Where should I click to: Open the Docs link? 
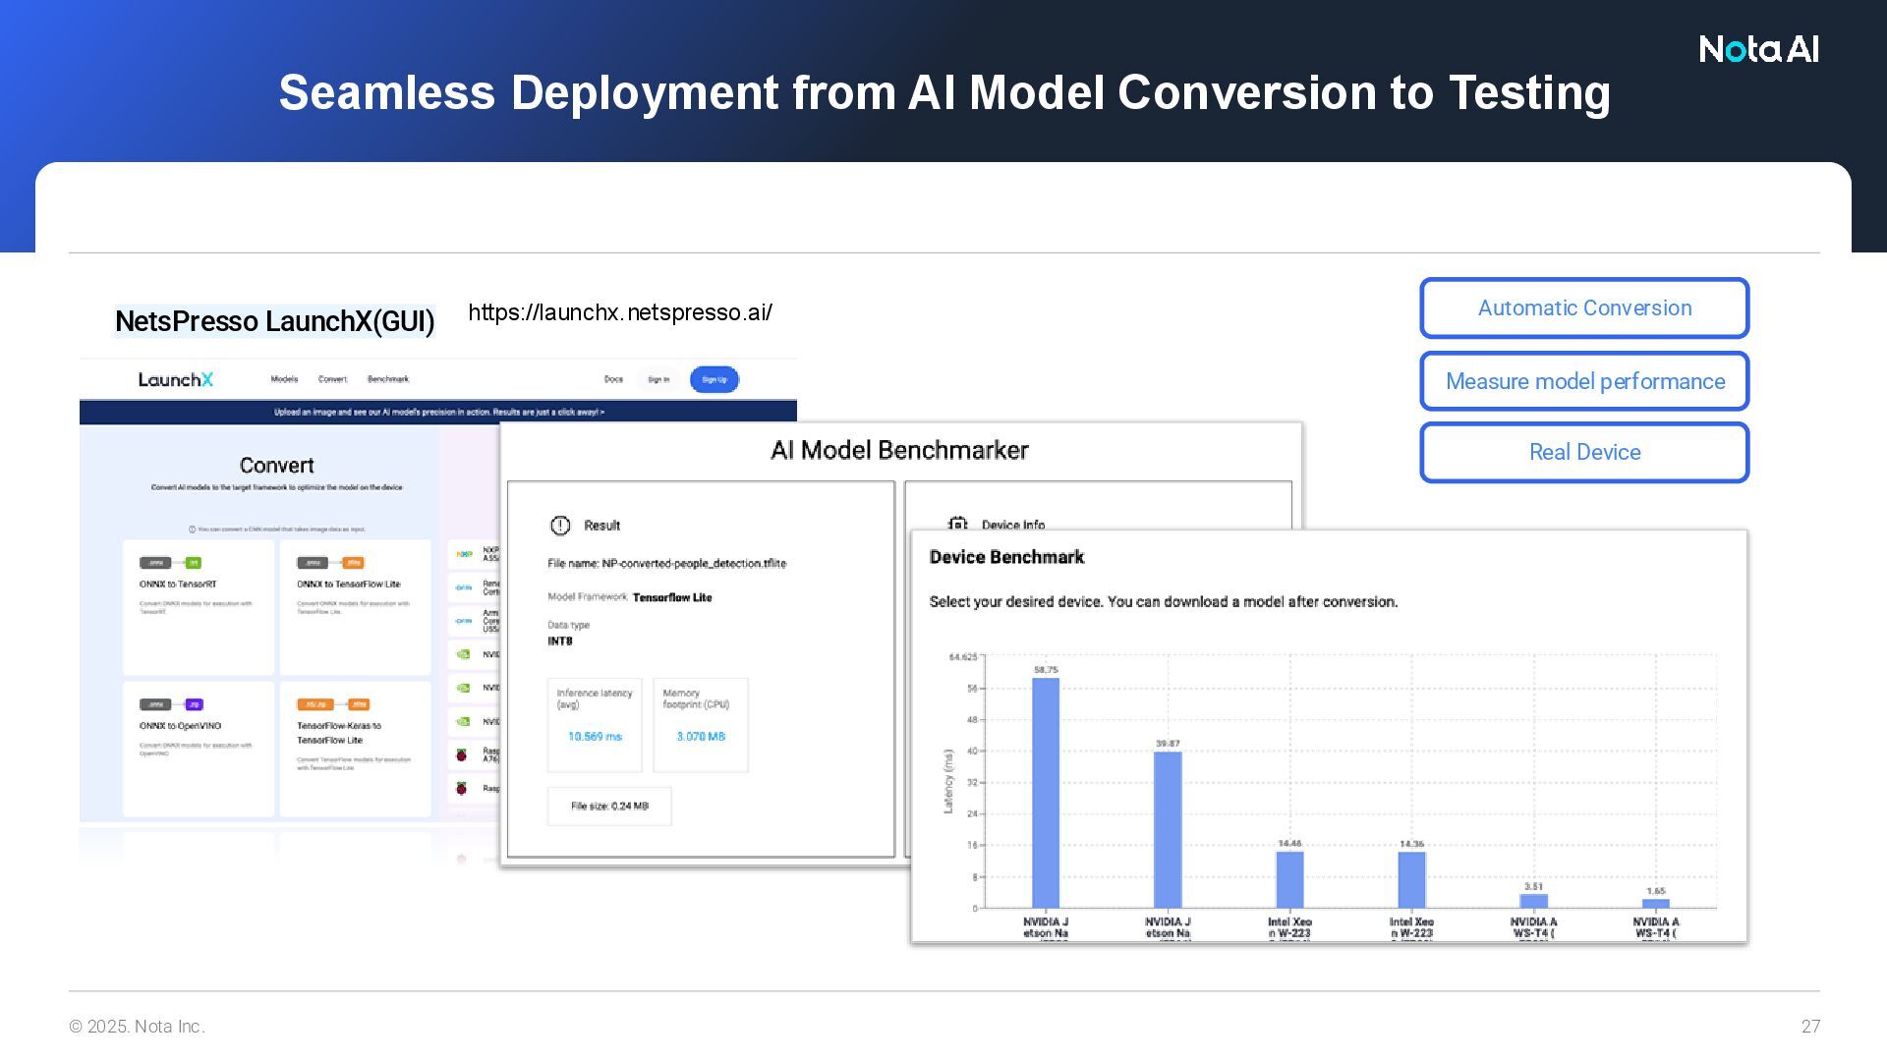click(613, 379)
